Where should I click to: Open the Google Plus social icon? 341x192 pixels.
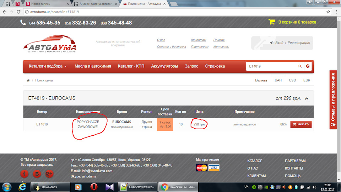pyautogui.click(x=49, y=174)
